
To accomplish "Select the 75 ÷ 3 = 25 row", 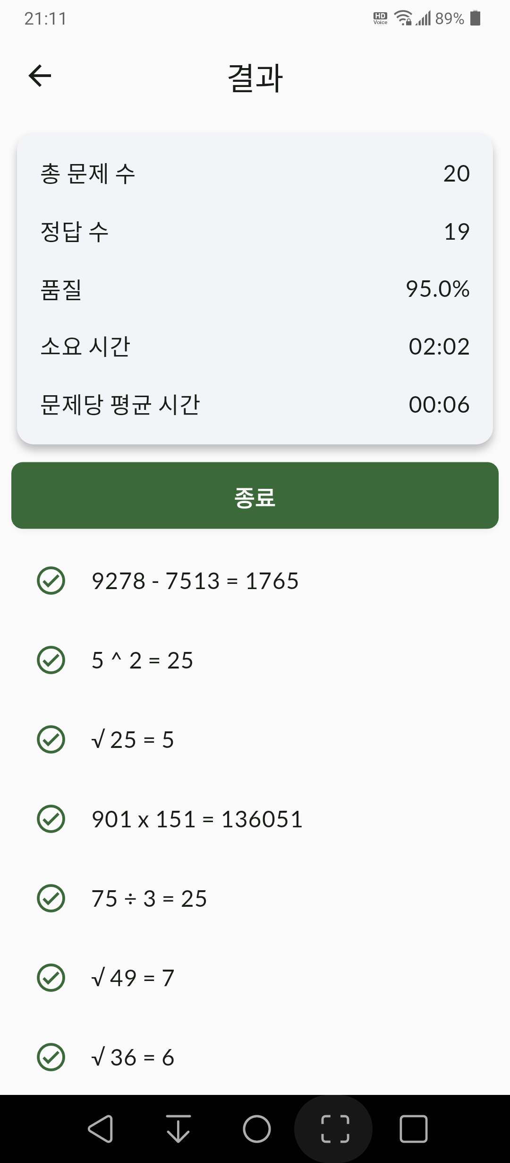I will coord(255,898).
